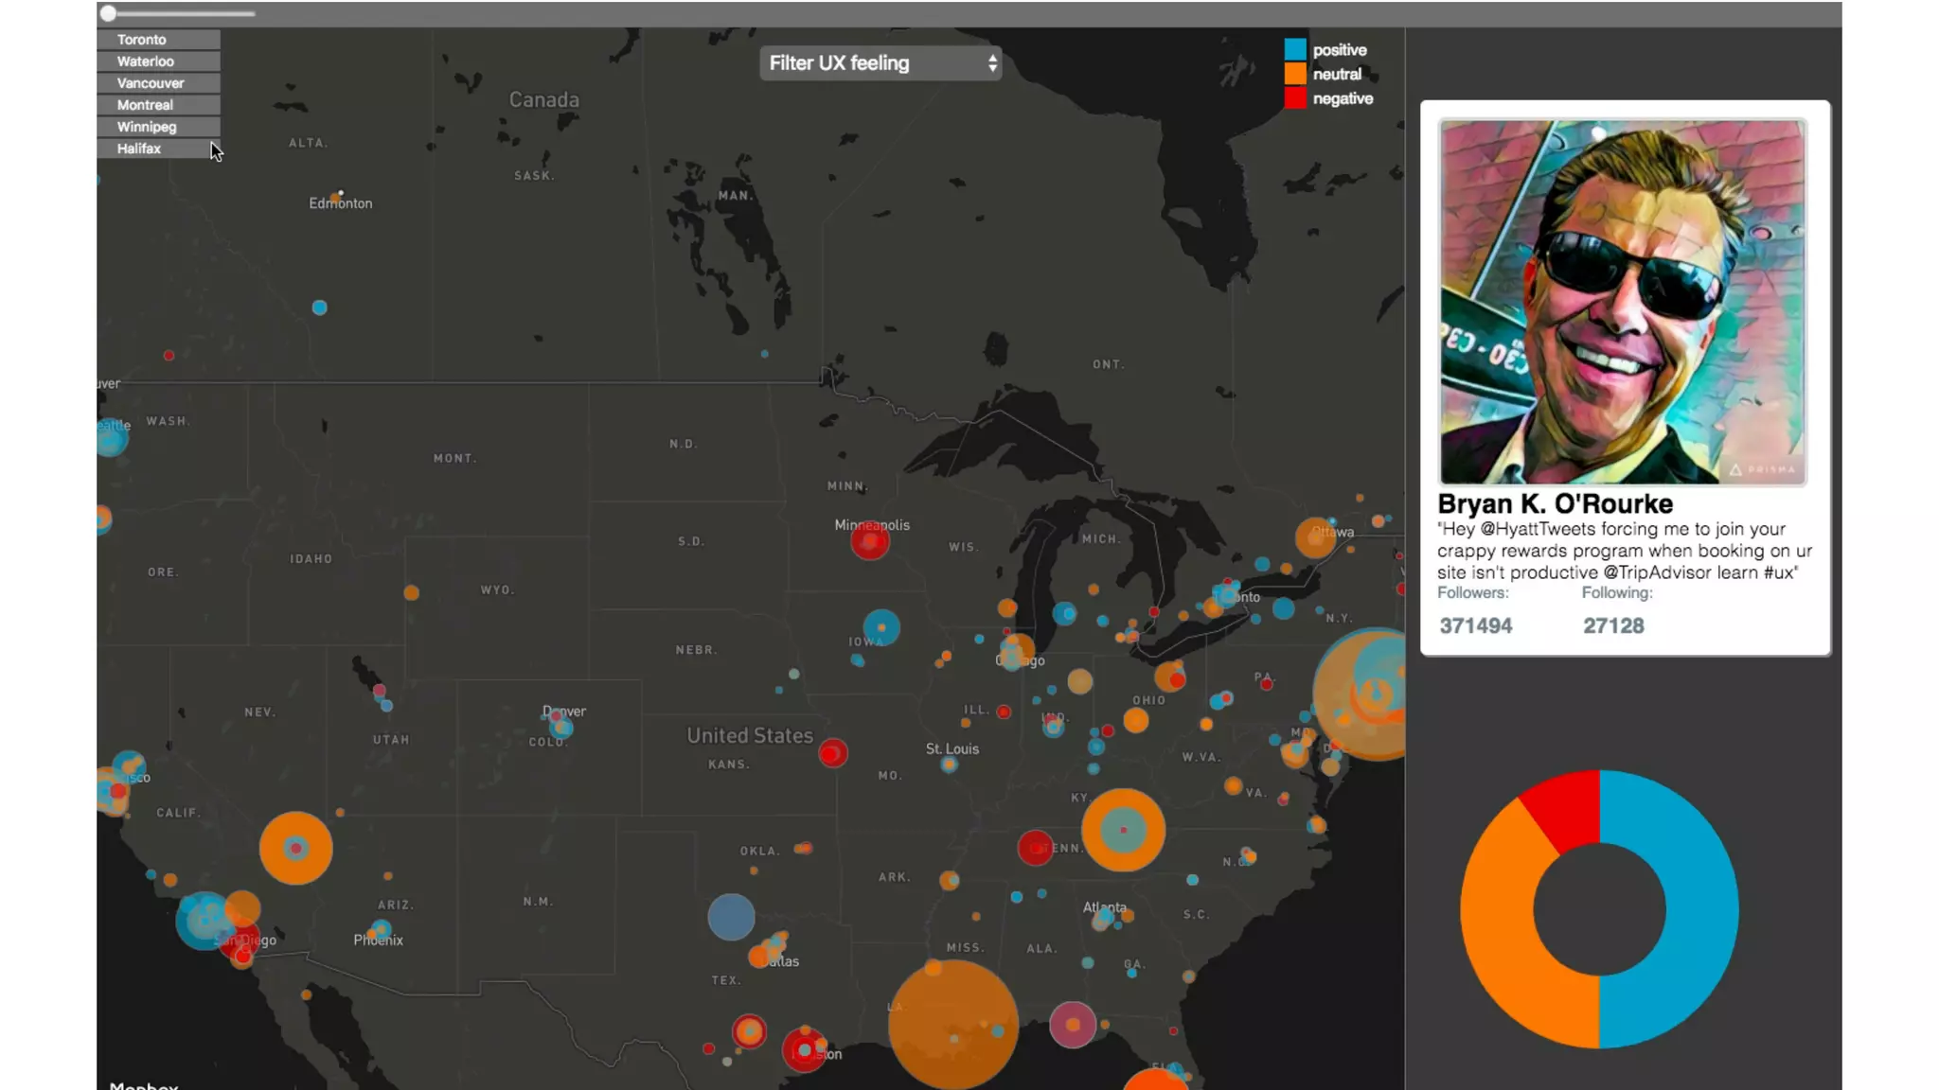1939x1090 pixels.
Task: Click the Toronto city button
Action: click(158, 40)
